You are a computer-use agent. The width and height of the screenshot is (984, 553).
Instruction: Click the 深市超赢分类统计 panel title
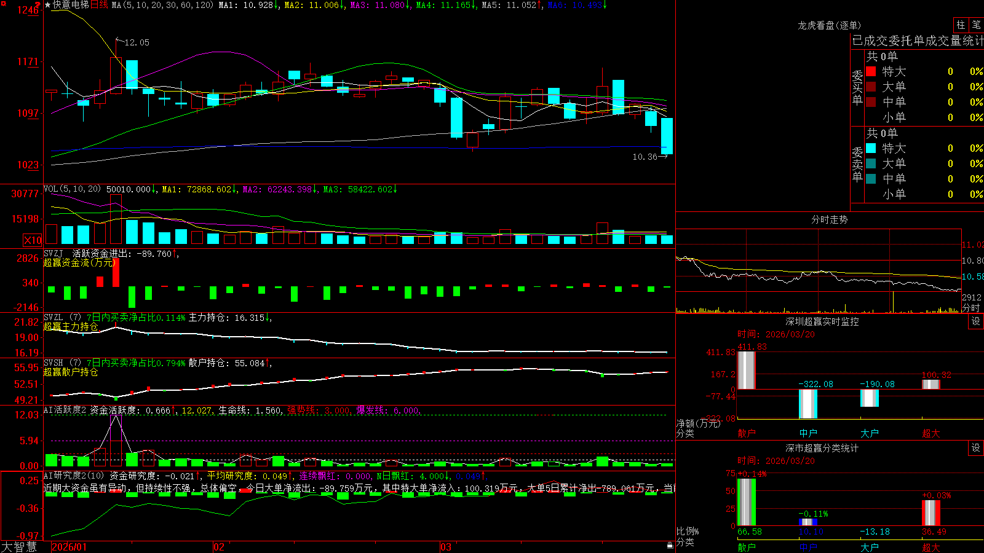coord(822,448)
